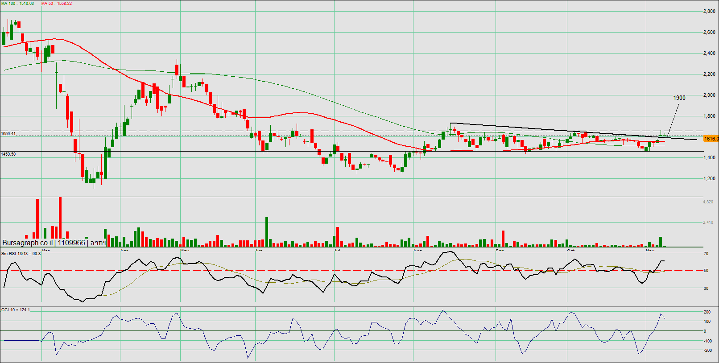
Task: Click the Sm.RSI 13/13 indicator label
Action: 21,254
